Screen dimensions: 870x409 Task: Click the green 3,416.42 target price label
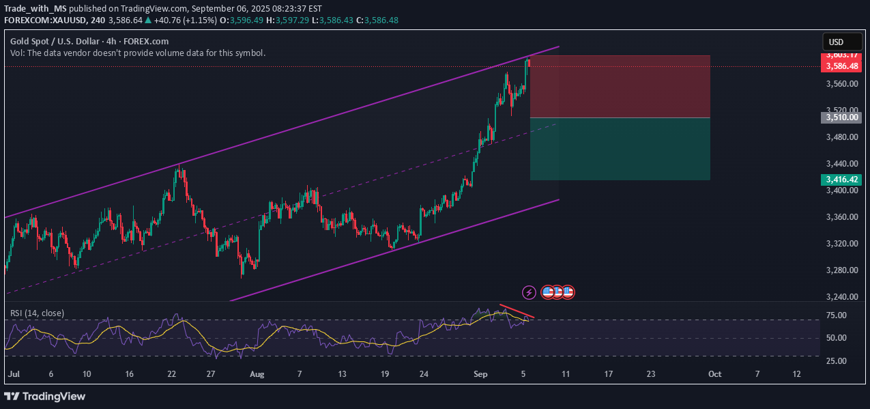pyautogui.click(x=841, y=180)
